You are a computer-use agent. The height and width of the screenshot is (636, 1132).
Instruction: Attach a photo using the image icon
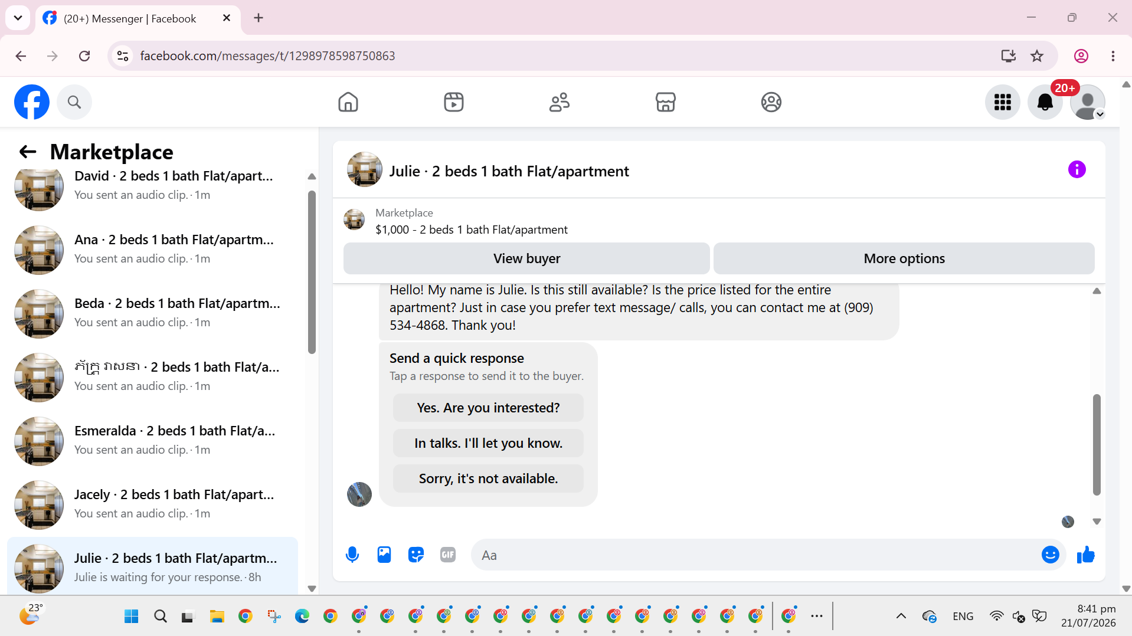coord(384,555)
